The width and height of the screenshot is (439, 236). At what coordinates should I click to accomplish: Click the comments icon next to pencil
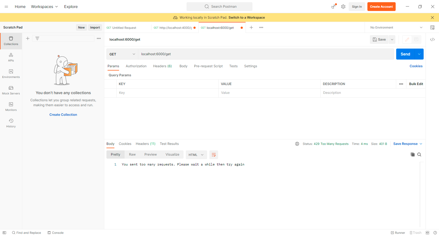pyautogui.click(x=416, y=40)
